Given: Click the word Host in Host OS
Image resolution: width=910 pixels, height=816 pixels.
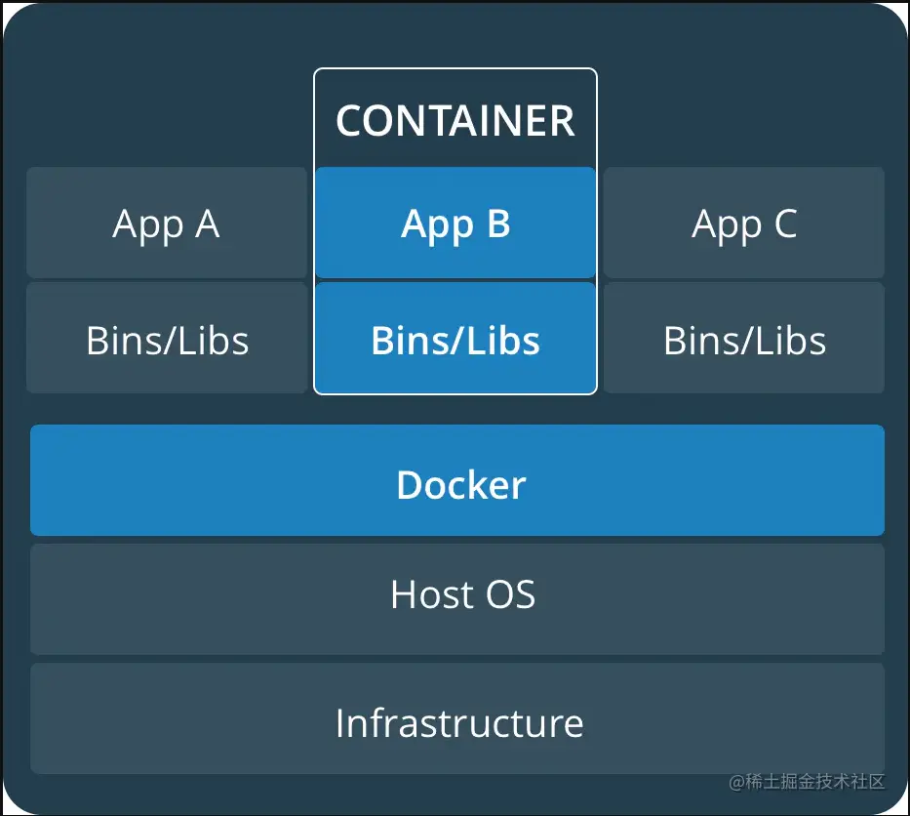Looking at the screenshot, I should (x=433, y=594).
